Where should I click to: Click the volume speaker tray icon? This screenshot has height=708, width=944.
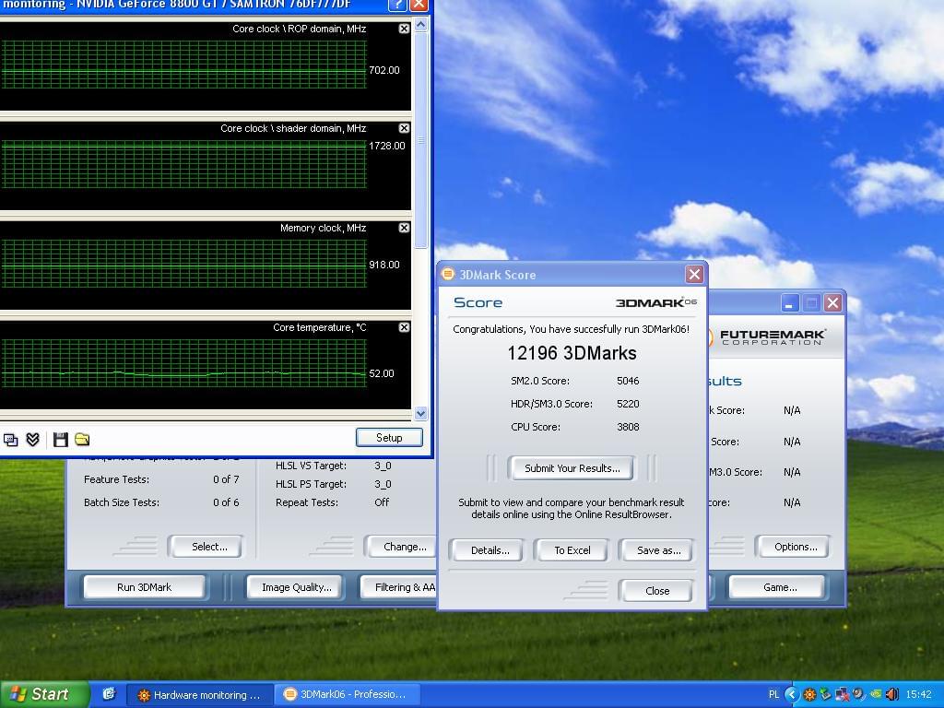[x=891, y=694]
